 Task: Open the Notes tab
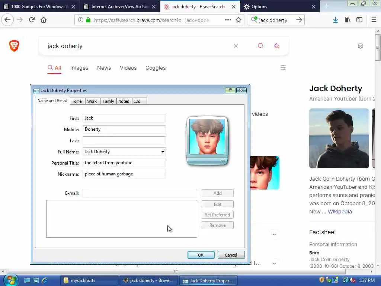(x=124, y=101)
